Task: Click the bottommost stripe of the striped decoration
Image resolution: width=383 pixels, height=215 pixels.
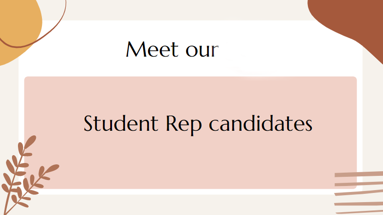Action: 359,211
